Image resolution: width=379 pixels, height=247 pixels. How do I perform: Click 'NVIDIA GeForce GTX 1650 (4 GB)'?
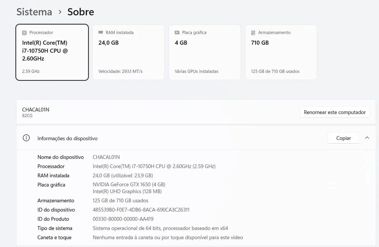(x=129, y=184)
